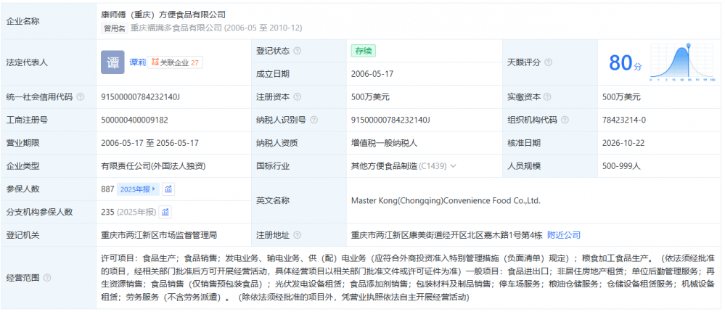
Task: Select registration number 500000400009182
Action: coord(134,120)
